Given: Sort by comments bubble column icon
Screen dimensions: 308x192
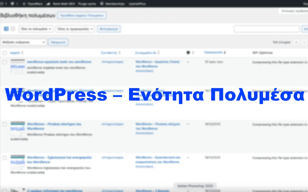Looking at the screenshot, I should 188,53.
